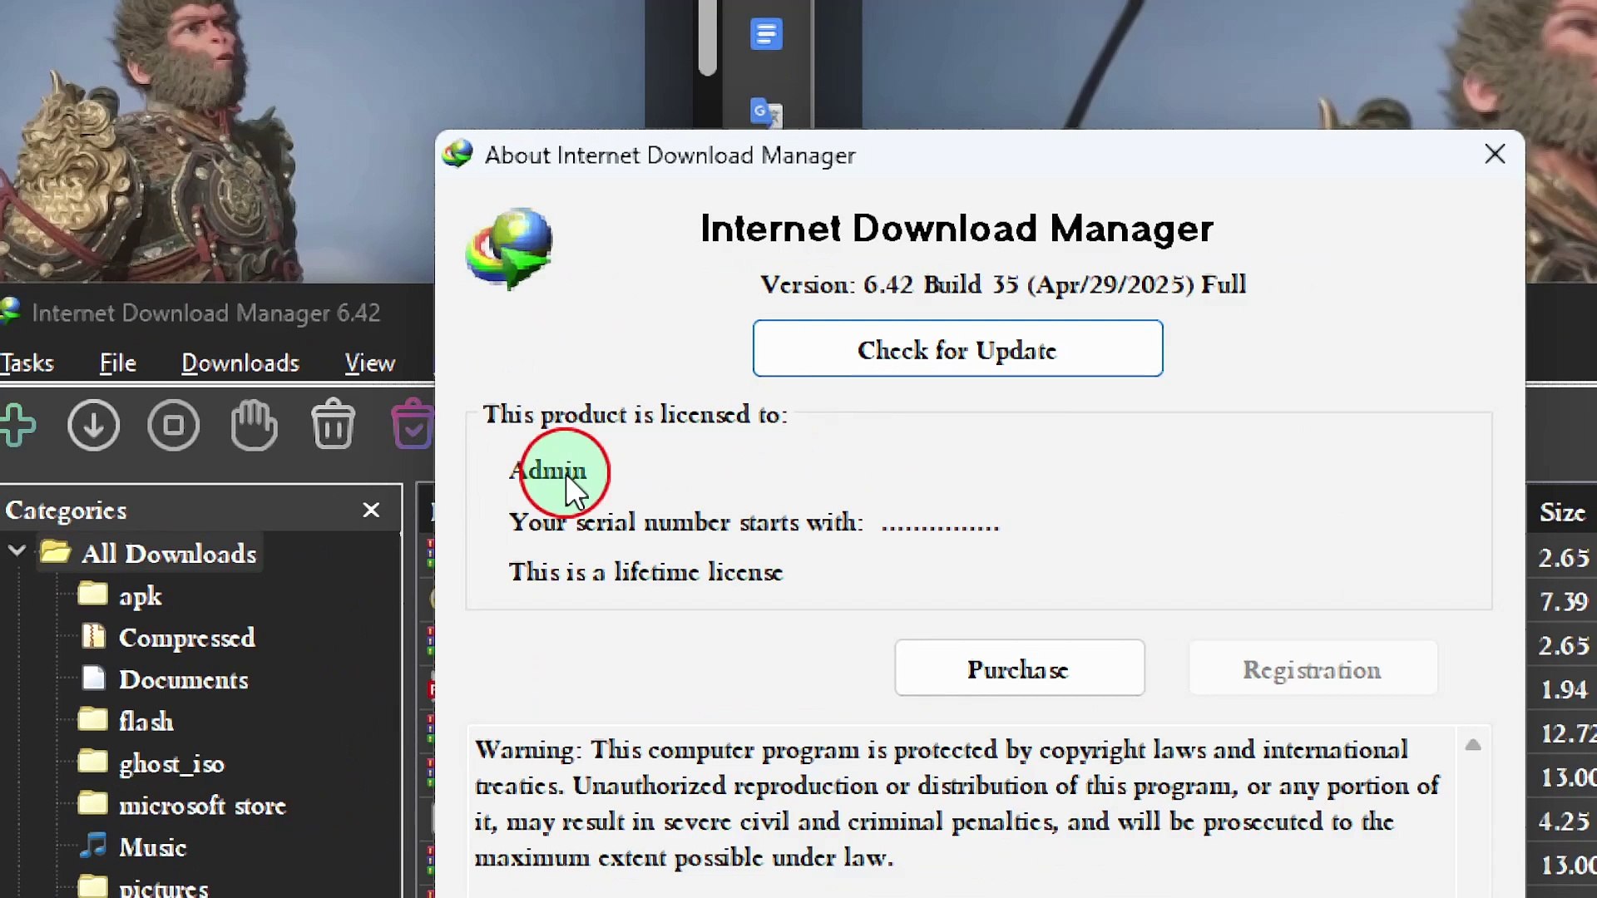
Task: Click the Size column header
Action: click(x=1562, y=512)
